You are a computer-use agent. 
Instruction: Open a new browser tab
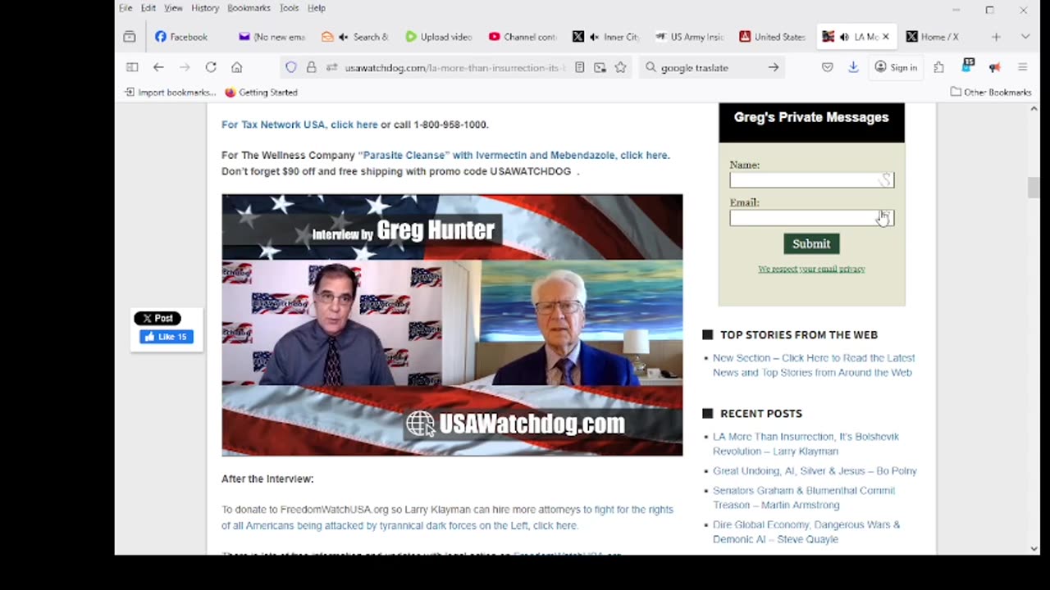point(996,37)
